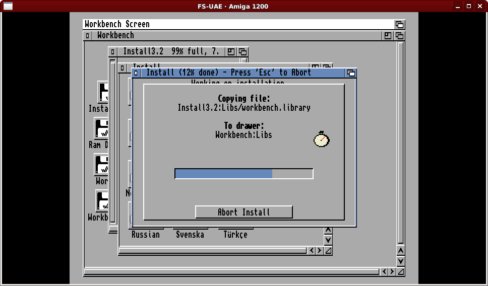Viewport: 488px width, 286px height.
Task: Click the Install drawer window up scroll arrow
Action: [x=328, y=230]
